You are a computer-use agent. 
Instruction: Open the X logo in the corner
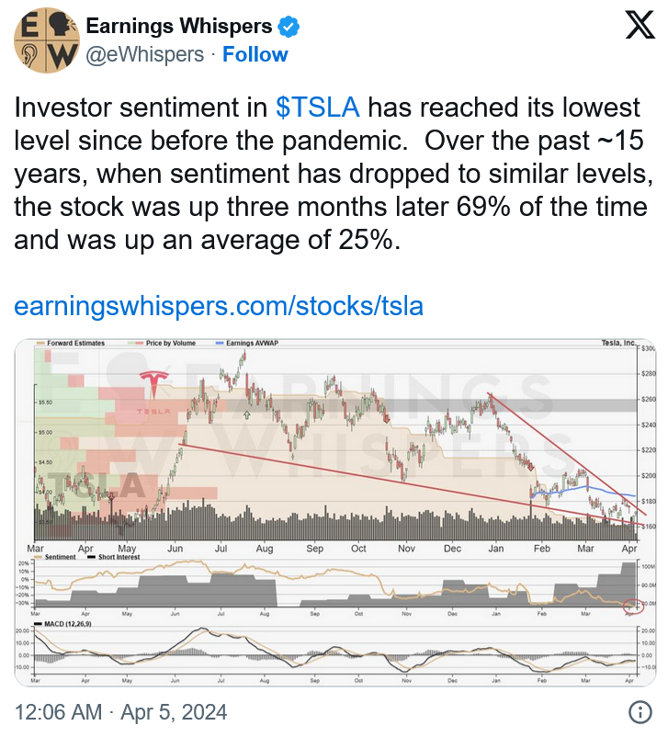(x=640, y=26)
